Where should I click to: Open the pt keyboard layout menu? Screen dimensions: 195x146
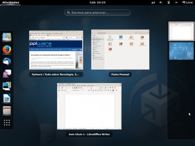[153, 3]
